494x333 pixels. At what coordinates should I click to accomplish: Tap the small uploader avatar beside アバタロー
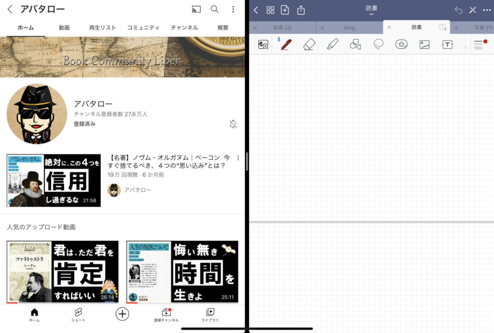[x=114, y=190]
